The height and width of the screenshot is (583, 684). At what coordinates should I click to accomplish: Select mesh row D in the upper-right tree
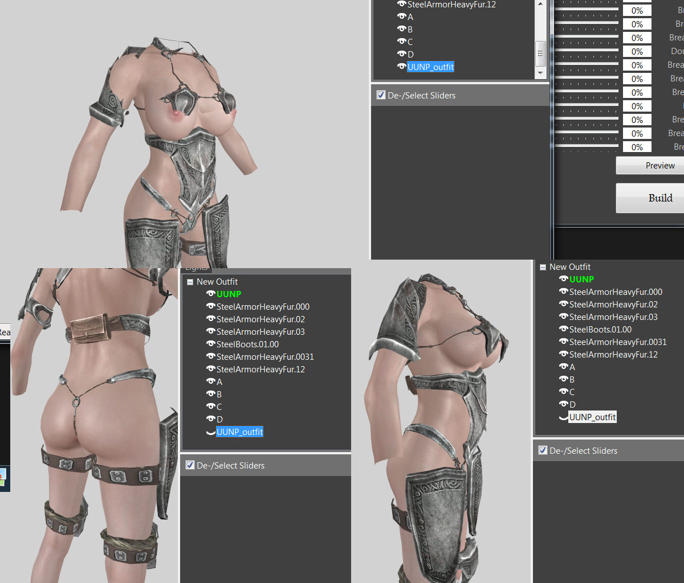point(410,55)
